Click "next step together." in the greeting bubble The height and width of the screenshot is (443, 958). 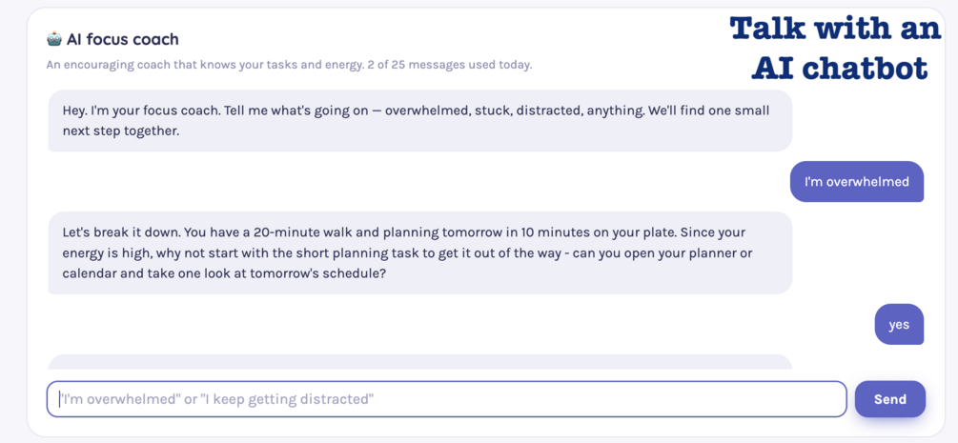[x=121, y=131]
